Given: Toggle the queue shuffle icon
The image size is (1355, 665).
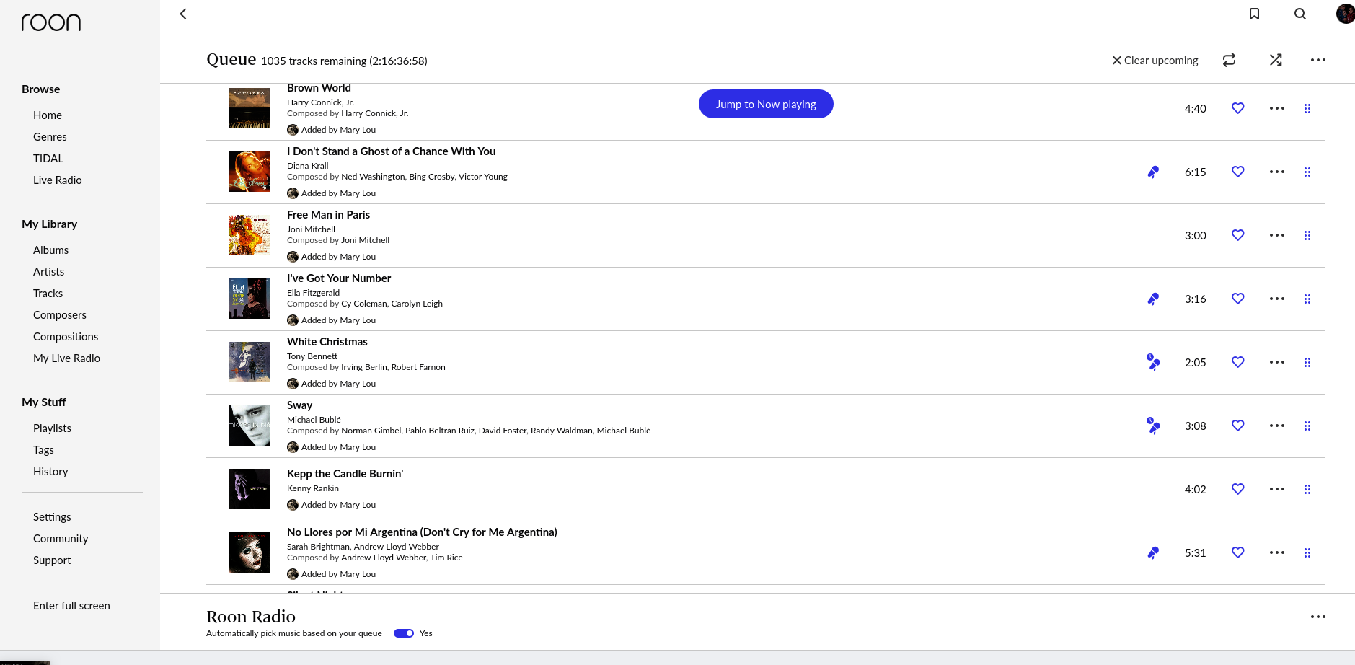Looking at the screenshot, I should pos(1276,60).
